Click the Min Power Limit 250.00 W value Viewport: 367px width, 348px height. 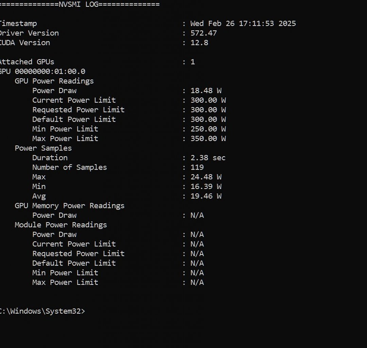(208, 129)
